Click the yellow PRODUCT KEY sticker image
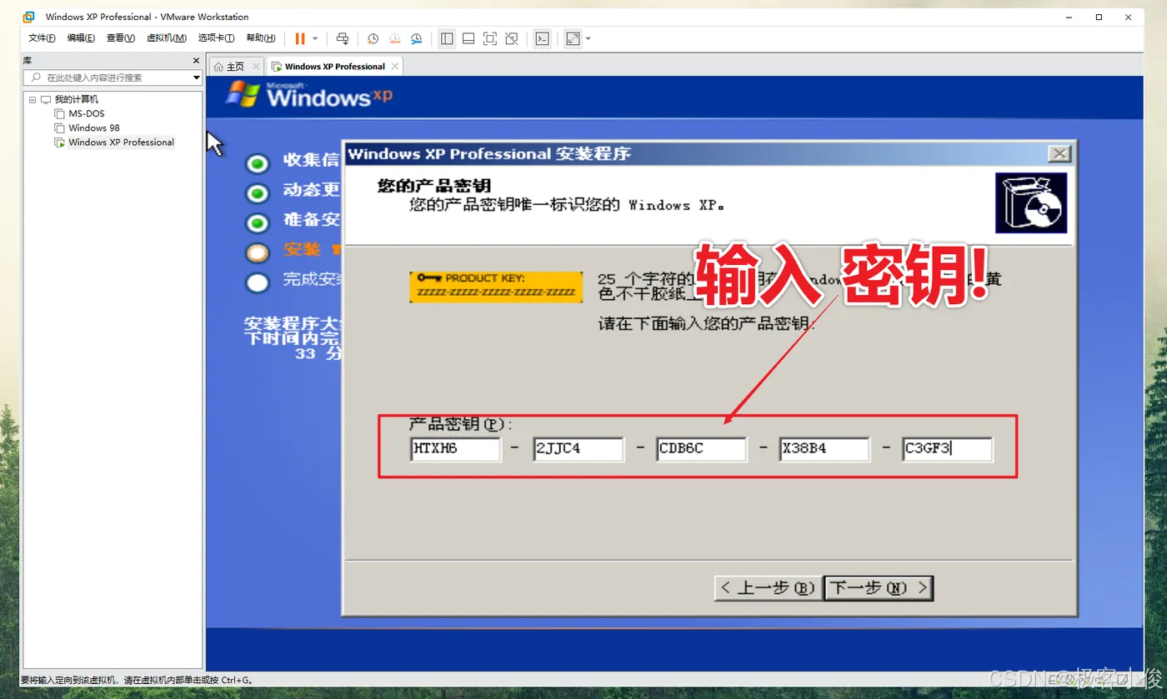 pos(496,286)
